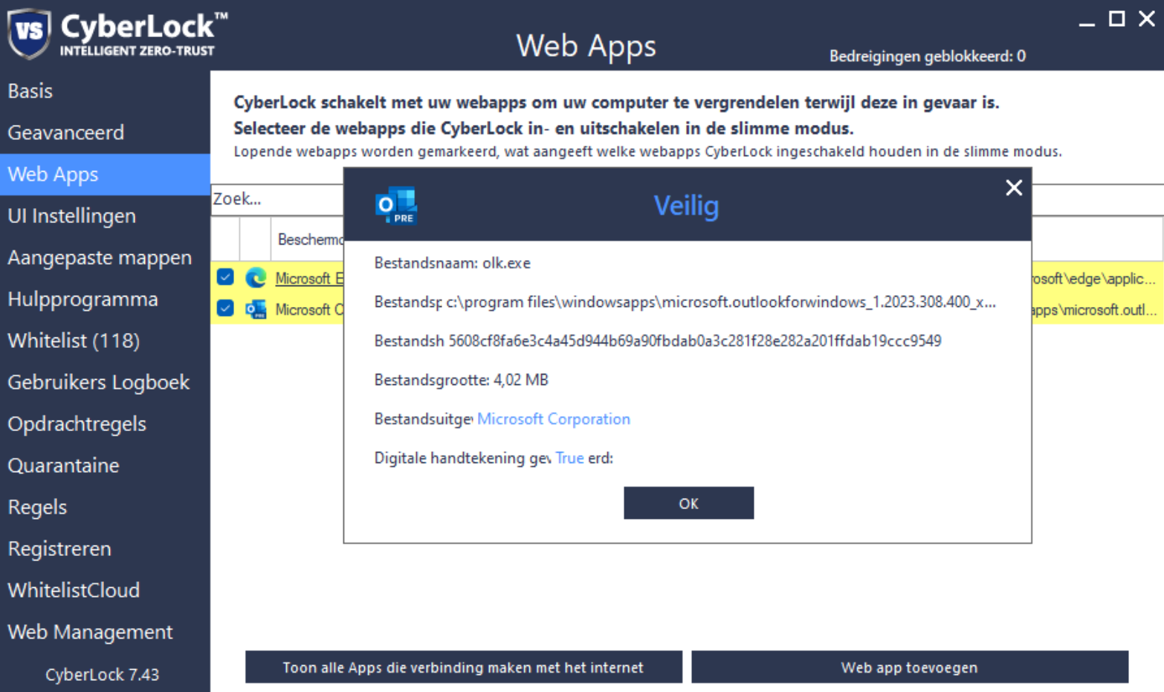Open the Microsoft Corporation publisher link

coord(553,419)
